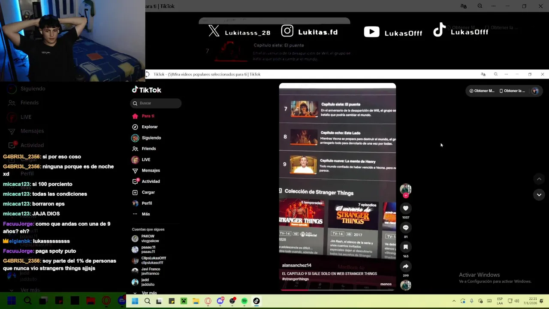Follow creator via red plus badge
Screen dimensions: 549x309
[406, 196]
